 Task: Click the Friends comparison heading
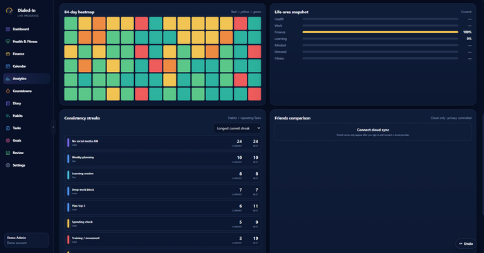(292, 118)
